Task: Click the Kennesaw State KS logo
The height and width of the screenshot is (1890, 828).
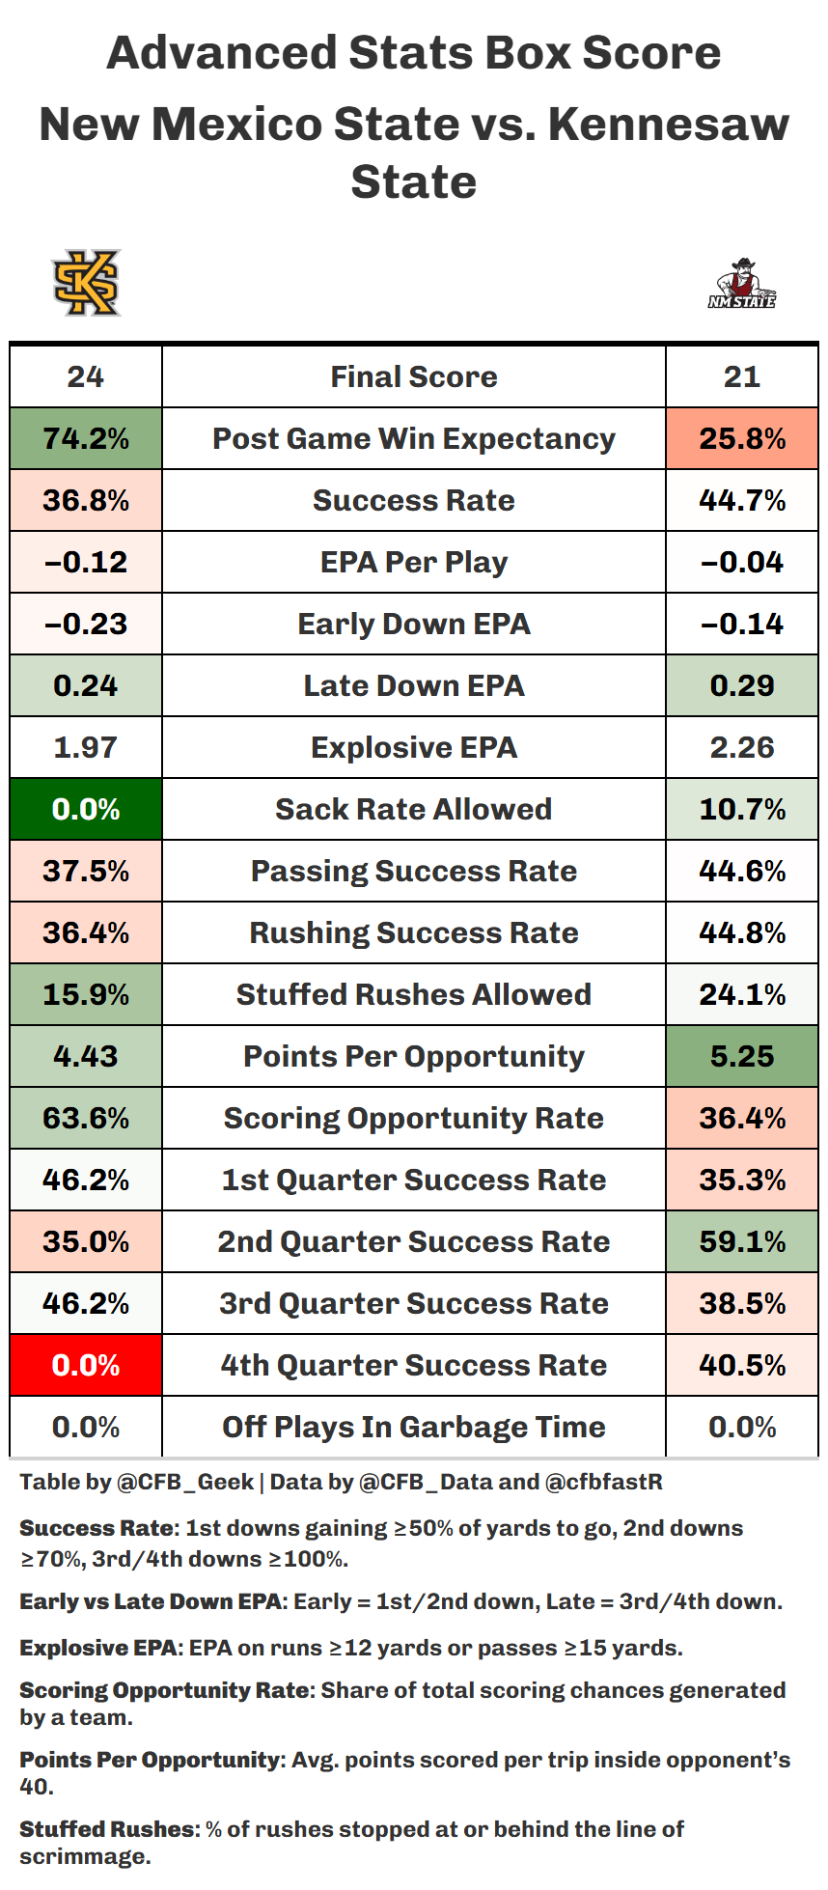Action: [x=86, y=283]
